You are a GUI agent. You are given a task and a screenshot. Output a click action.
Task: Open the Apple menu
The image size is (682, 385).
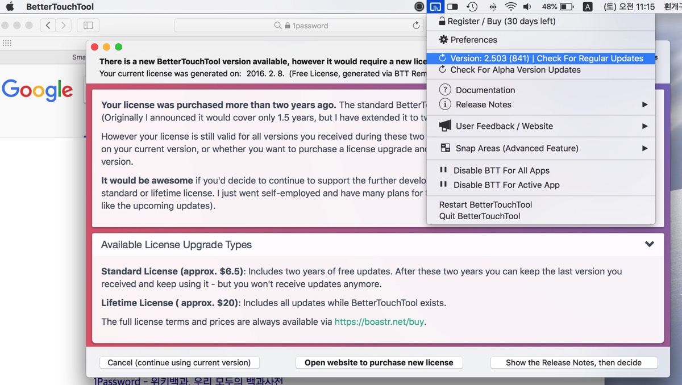[x=10, y=7]
